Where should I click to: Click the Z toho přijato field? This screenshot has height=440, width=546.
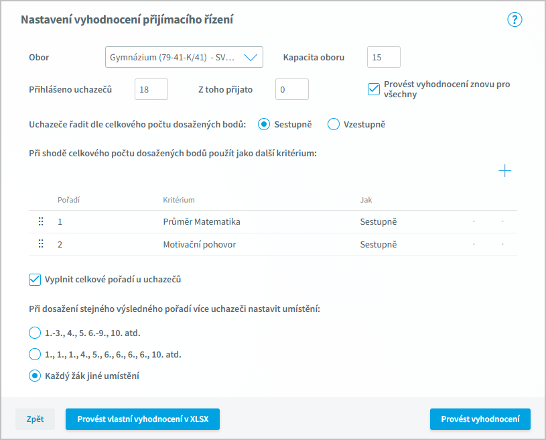292,89
